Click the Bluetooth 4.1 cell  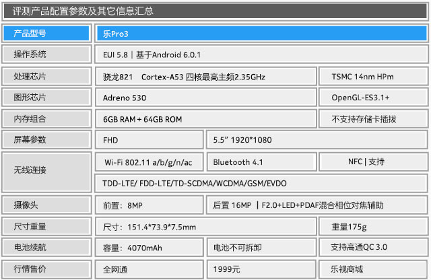click(x=261, y=162)
